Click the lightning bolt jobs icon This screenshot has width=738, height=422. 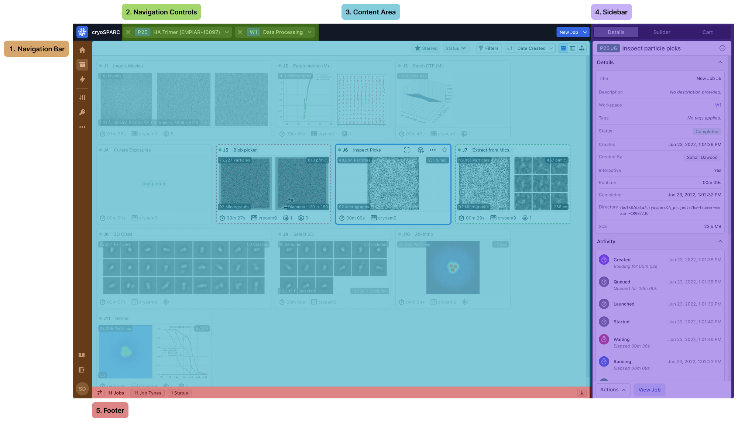tap(82, 79)
